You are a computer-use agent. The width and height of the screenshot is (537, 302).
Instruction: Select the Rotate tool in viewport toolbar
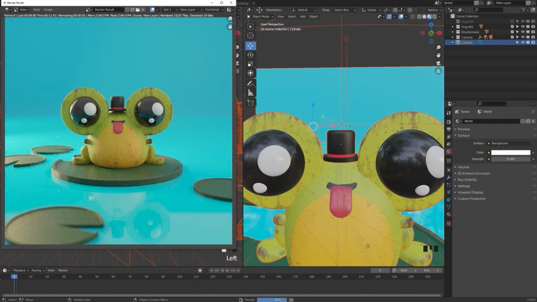tap(250, 55)
